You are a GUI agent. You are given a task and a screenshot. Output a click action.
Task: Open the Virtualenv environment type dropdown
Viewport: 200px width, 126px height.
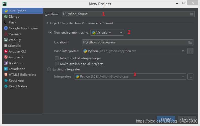click(x=107, y=33)
